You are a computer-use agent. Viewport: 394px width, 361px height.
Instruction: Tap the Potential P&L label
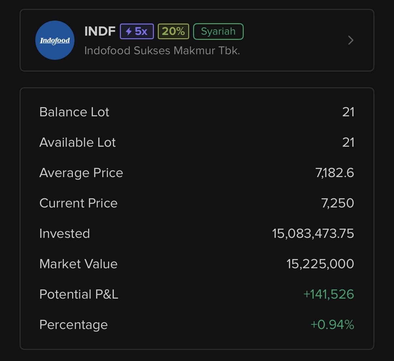coord(79,294)
